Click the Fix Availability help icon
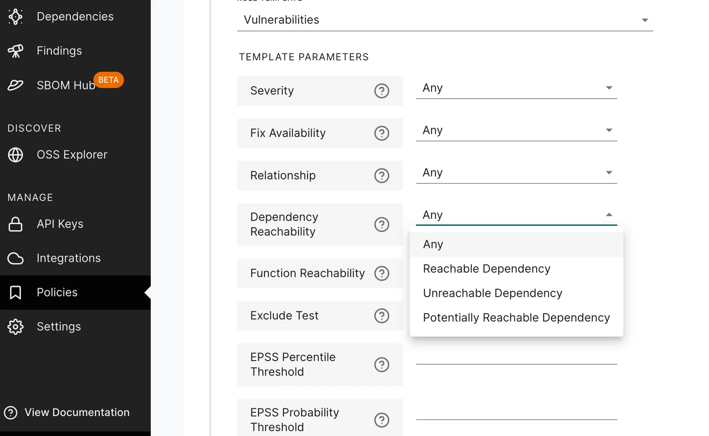Image resolution: width=709 pixels, height=436 pixels. click(382, 133)
